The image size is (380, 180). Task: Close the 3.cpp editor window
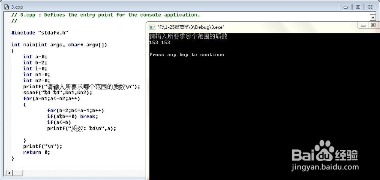point(370,7)
